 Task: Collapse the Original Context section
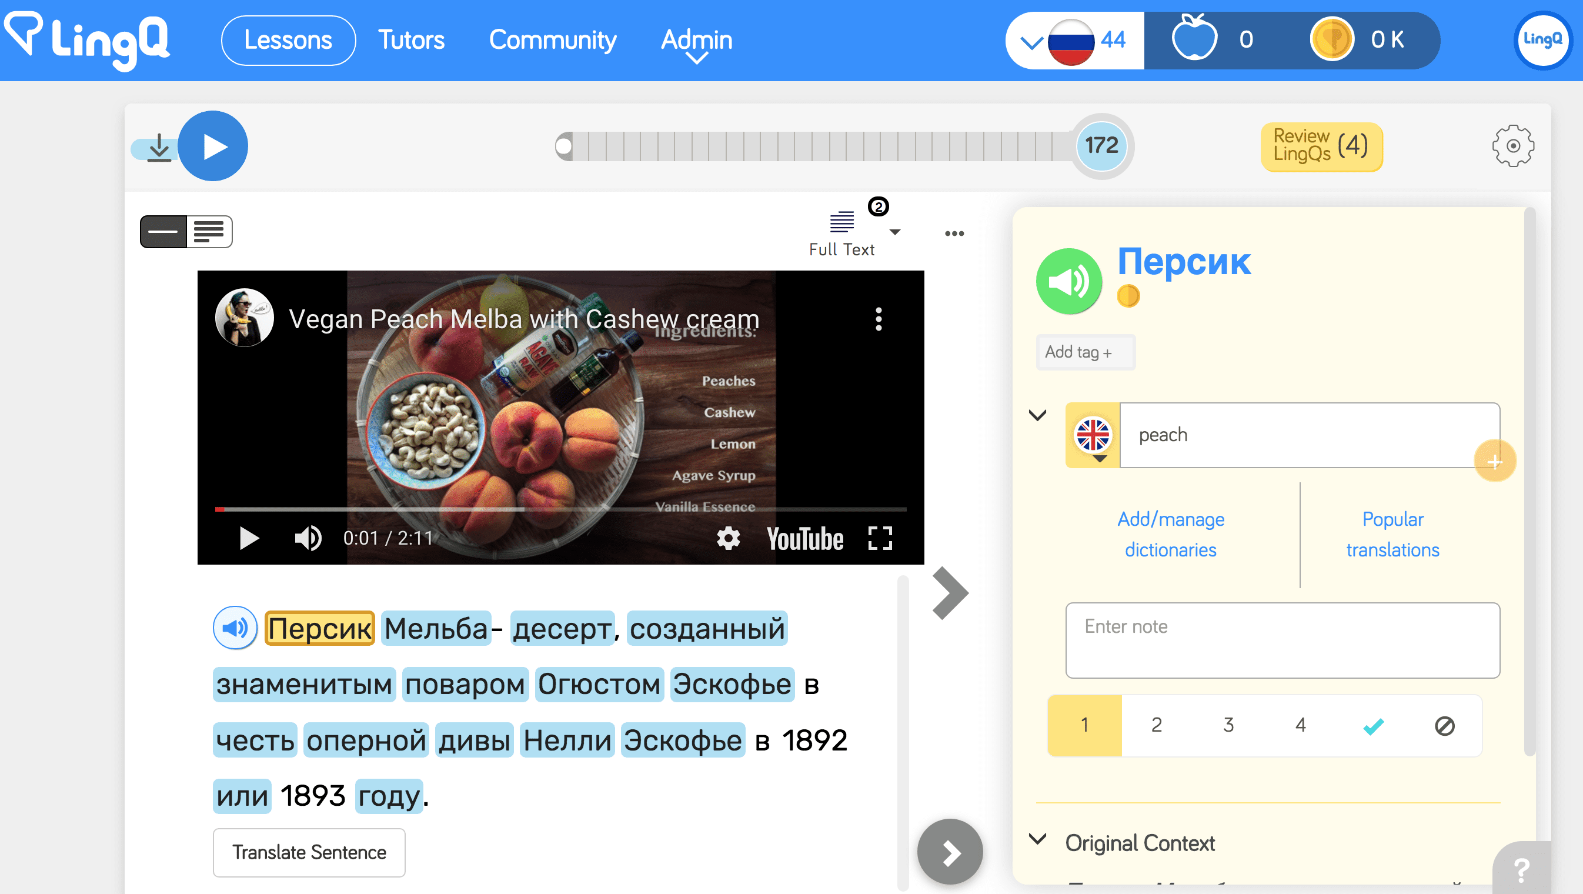[x=1037, y=840]
